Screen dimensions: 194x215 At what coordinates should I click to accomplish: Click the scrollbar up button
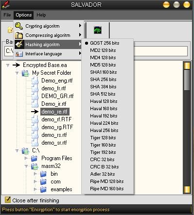click(187, 66)
